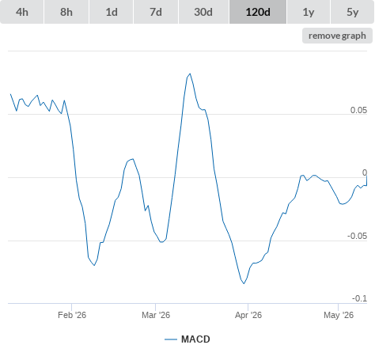375x360 pixels.
Task: Click the MACD peak in mid-March
Action: [190, 74]
